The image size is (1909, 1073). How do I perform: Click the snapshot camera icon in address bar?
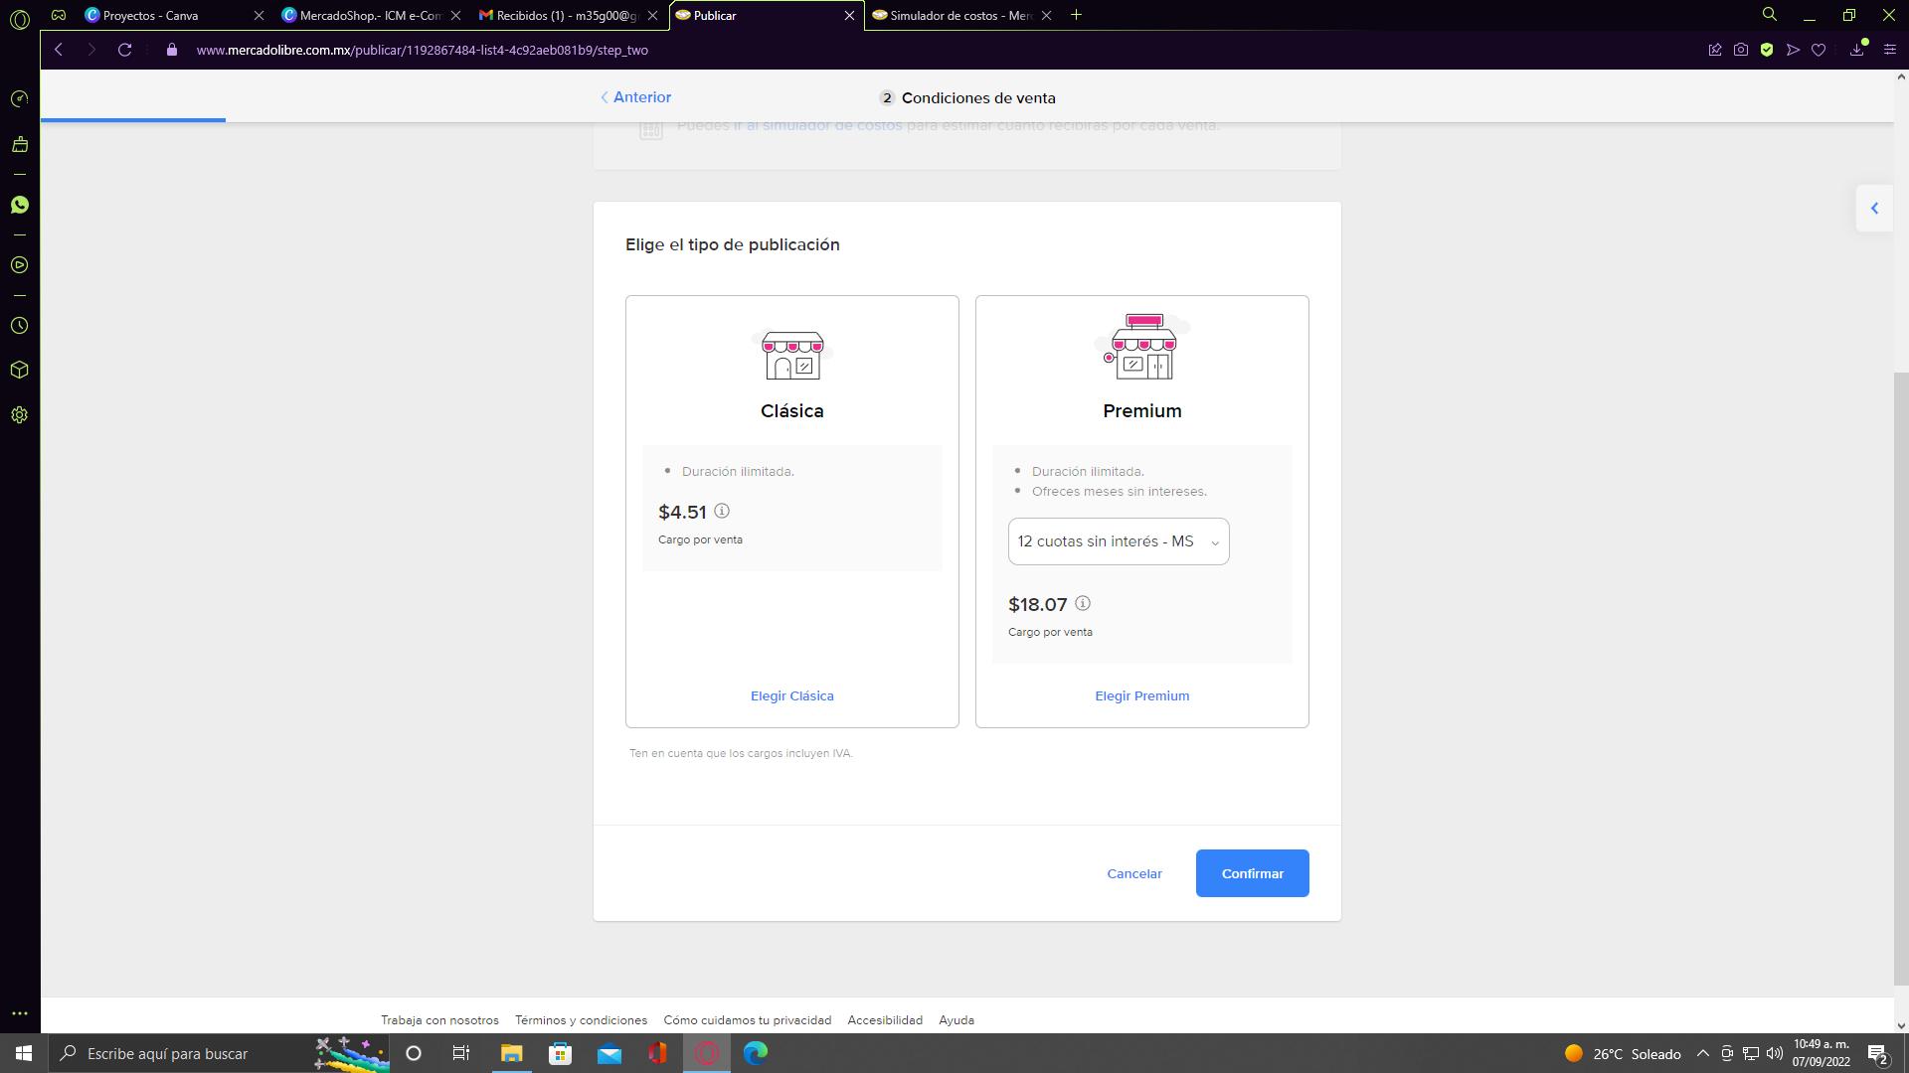pyautogui.click(x=1741, y=50)
